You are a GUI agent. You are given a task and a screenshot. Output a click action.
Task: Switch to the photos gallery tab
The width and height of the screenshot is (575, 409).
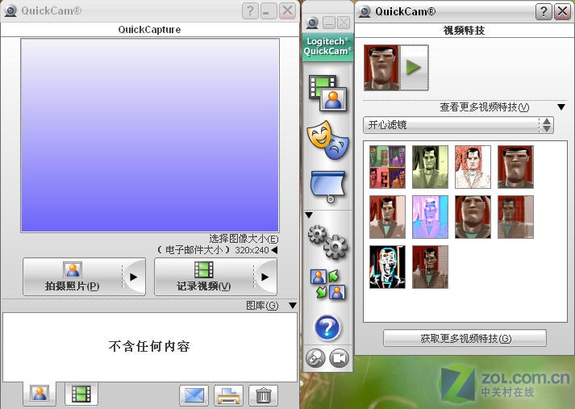pos(40,394)
